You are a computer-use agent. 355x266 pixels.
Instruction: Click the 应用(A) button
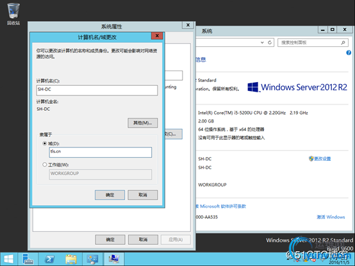[x=176, y=240]
